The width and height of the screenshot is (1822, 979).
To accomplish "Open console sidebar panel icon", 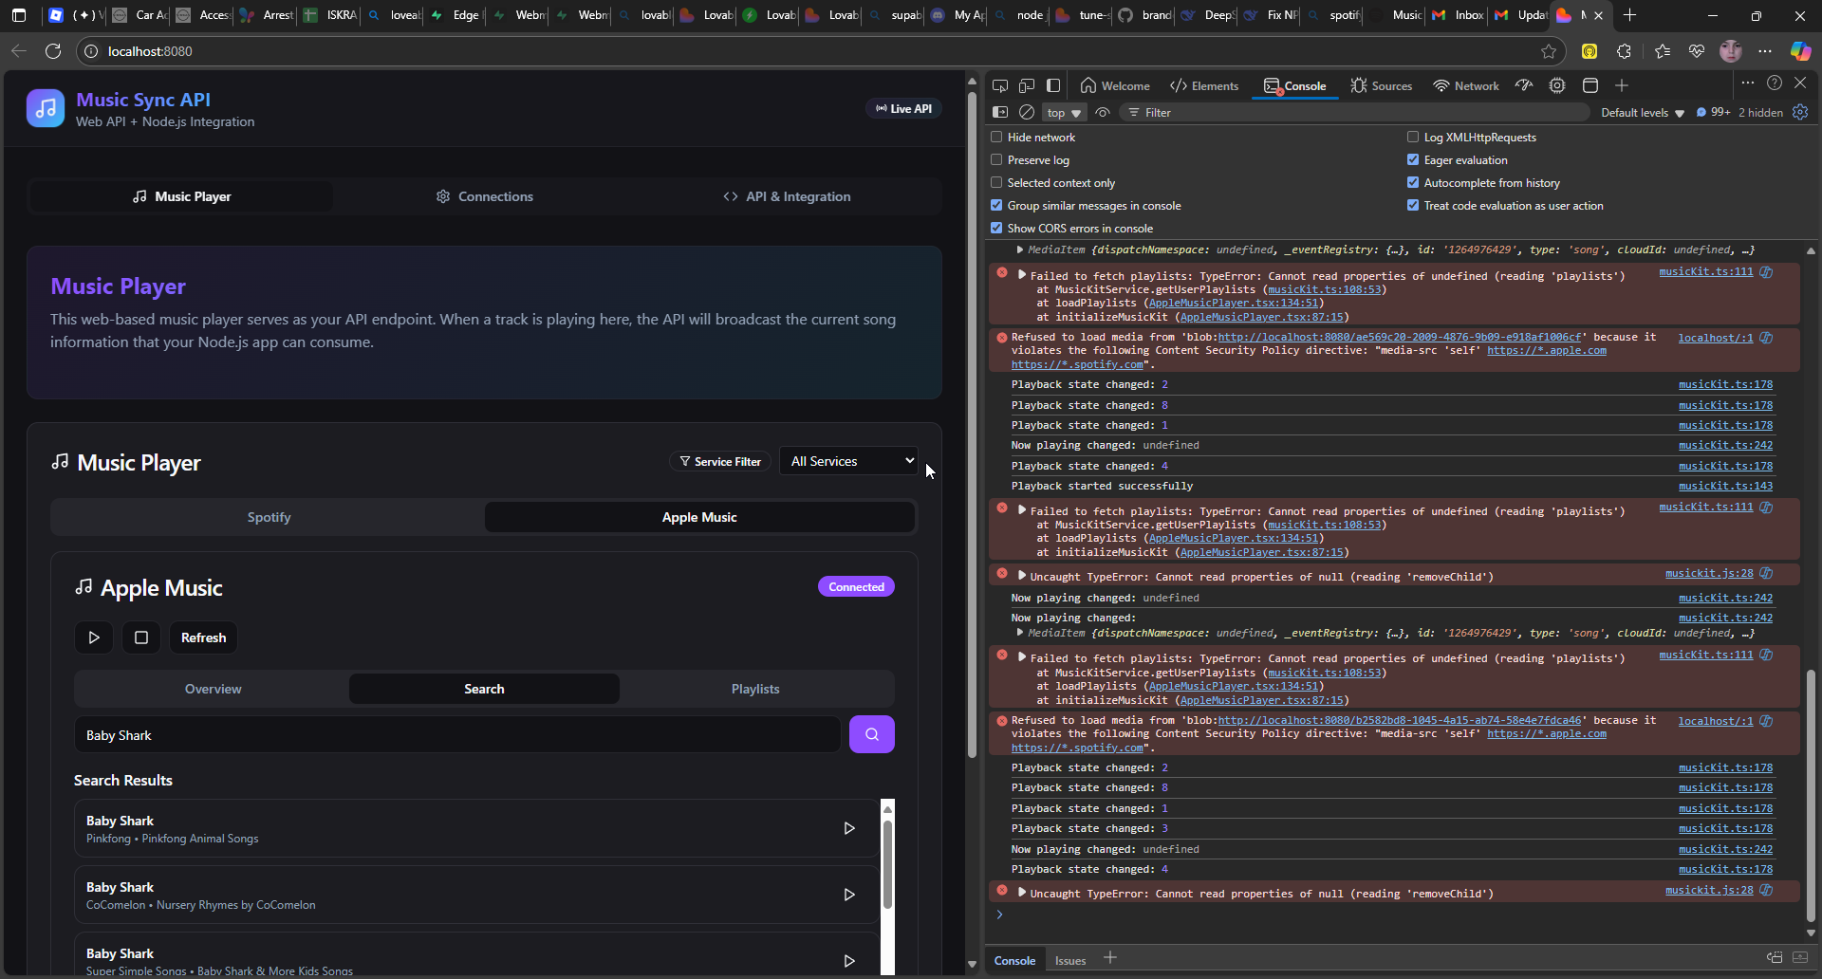I will (x=1000, y=112).
